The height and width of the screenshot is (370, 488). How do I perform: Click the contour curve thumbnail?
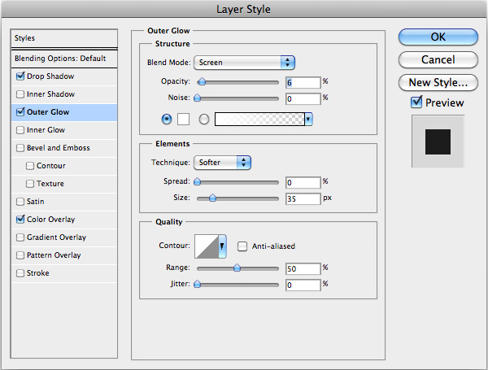pyautogui.click(x=207, y=246)
